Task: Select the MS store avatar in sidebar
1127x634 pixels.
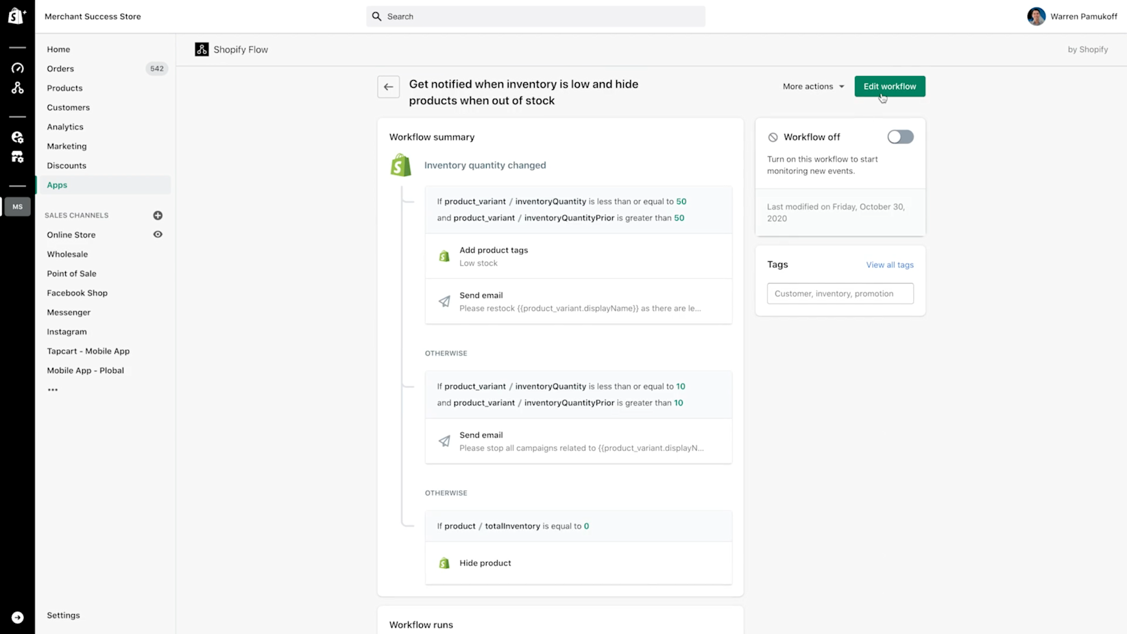Action: tap(18, 206)
